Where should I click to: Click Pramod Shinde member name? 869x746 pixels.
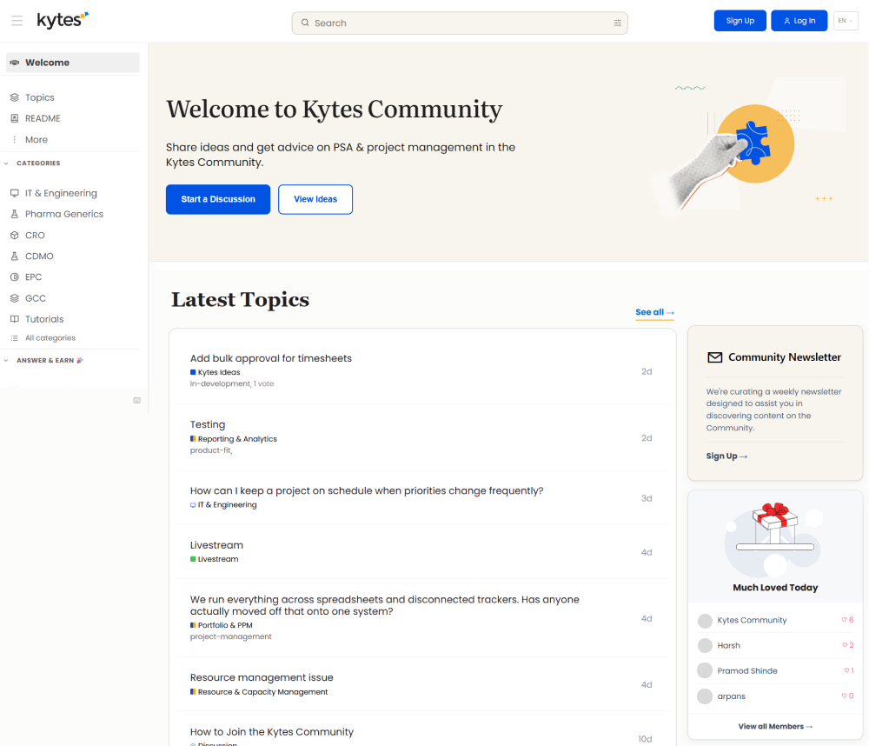tap(747, 671)
